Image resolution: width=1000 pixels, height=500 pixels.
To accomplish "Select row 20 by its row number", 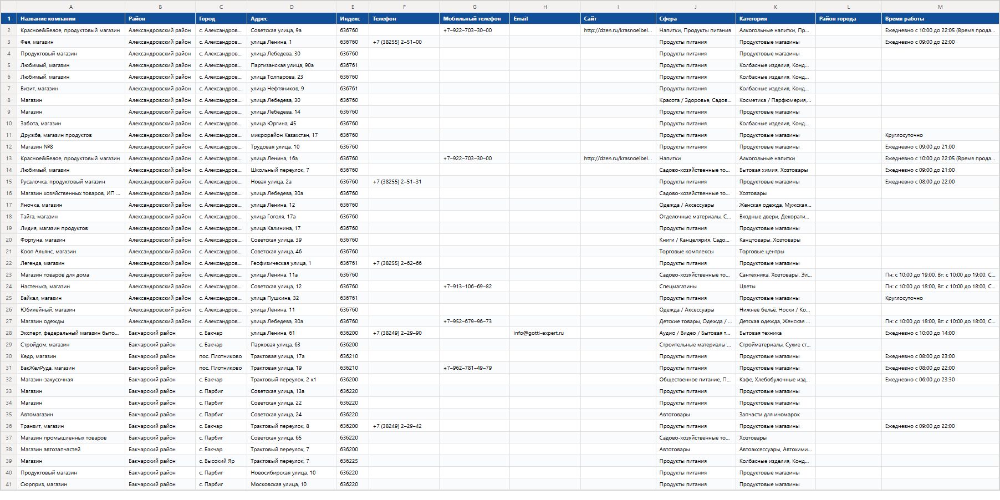I will click(x=8, y=240).
